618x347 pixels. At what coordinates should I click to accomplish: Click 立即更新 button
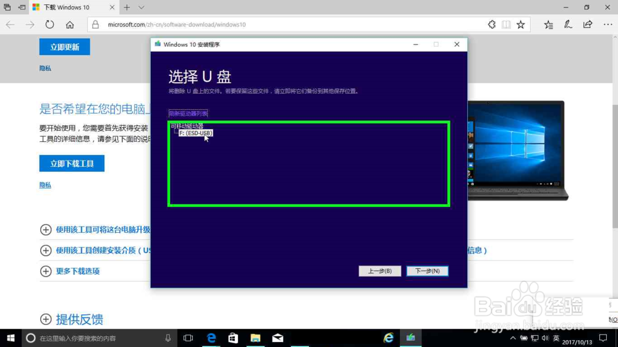pos(65,47)
